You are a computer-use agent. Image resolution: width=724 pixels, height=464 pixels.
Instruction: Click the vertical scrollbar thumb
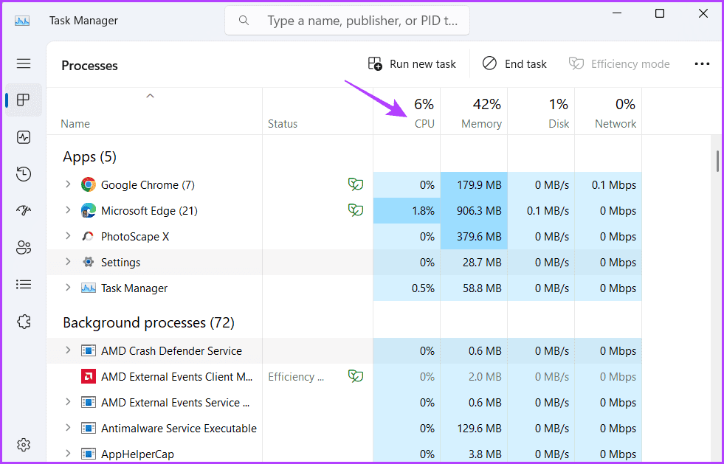tap(717, 161)
